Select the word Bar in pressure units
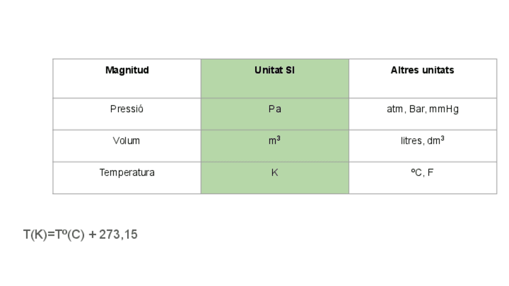Image resolution: width=509 pixels, height=286 pixels. (417, 109)
